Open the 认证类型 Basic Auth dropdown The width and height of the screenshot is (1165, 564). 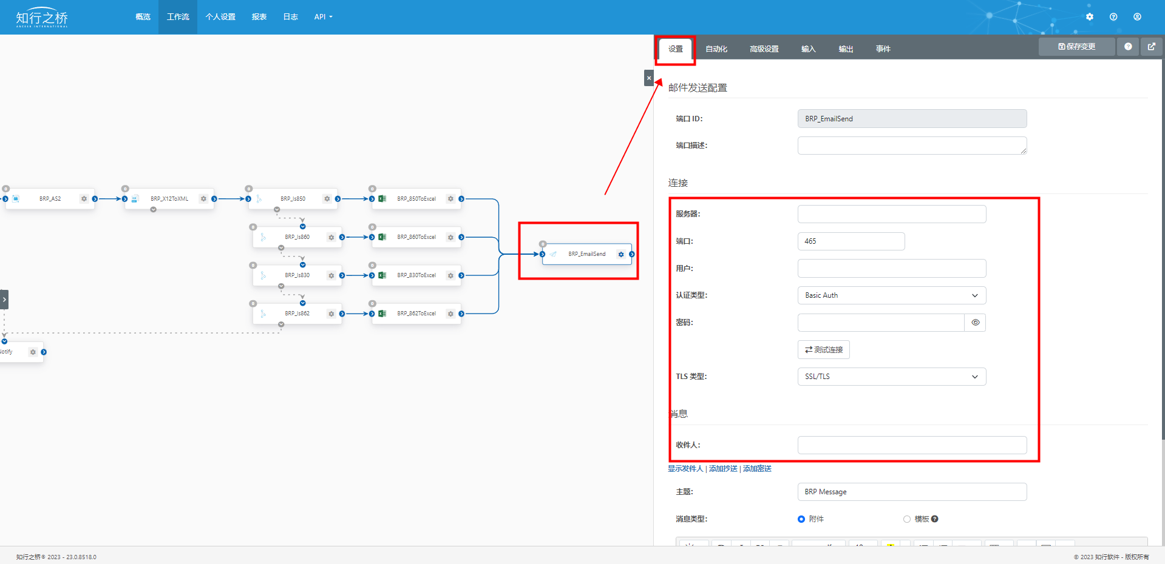click(x=891, y=295)
